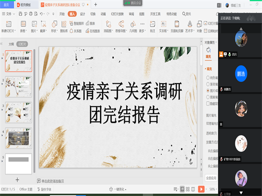Expand the 文件 menu dropdown arrow
This screenshot has height=196, width=262.
14,14
